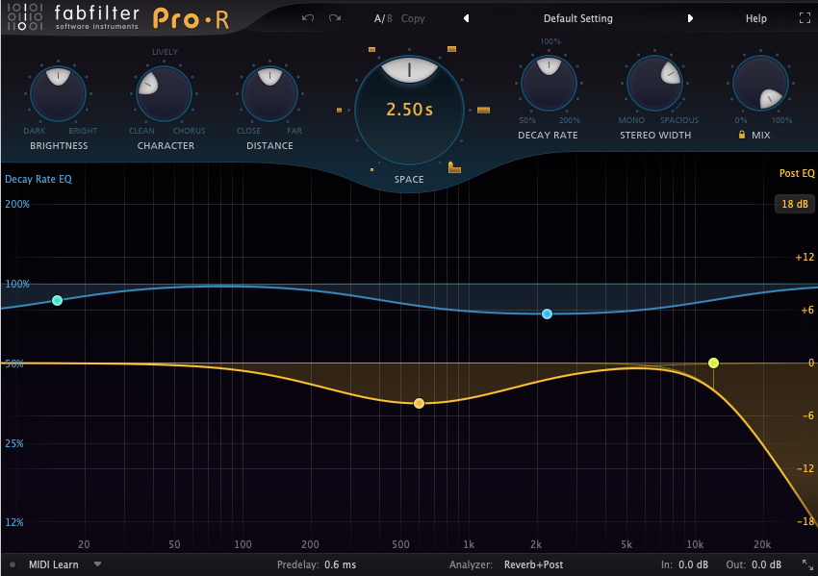The width and height of the screenshot is (818, 576).
Task: Open the Default Setting preset menu
Action: coord(578,18)
